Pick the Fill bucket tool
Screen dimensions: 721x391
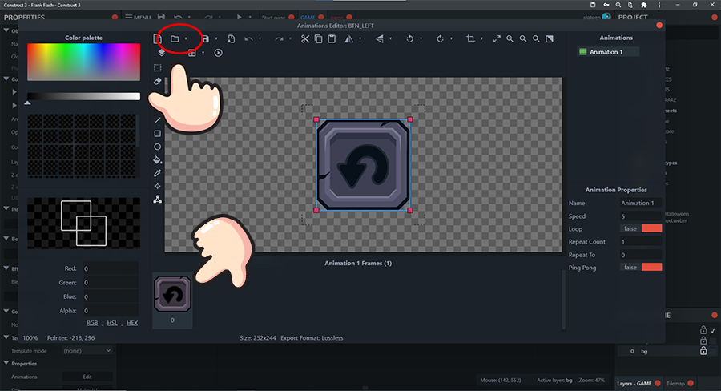coord(158,159)
